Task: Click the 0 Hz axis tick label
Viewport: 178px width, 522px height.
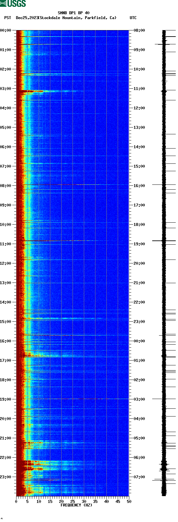Action: [16, 502]
